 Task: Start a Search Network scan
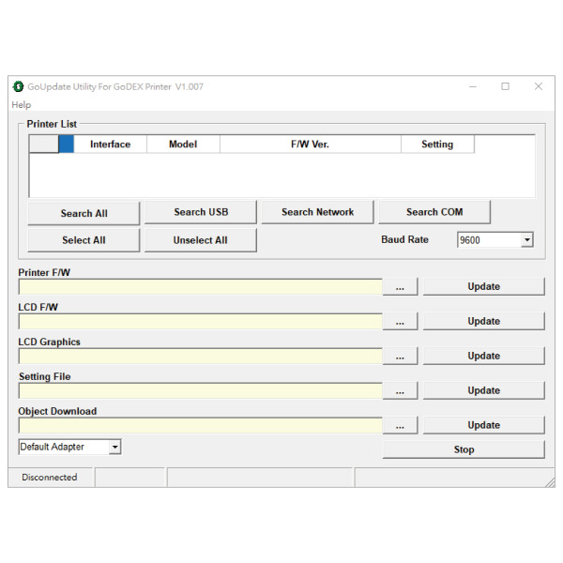[317, 212]
